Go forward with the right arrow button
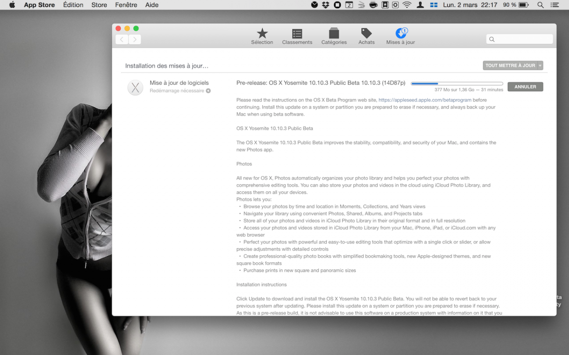The width and height of the screenshot is (569, 355). click(135, 40)
